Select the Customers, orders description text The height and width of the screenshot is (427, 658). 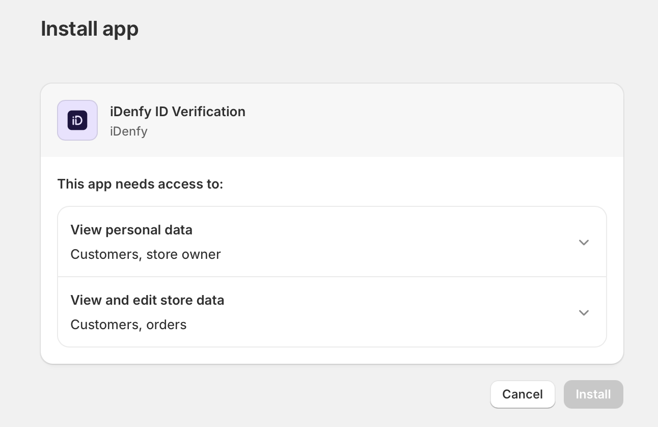[128, 325]
